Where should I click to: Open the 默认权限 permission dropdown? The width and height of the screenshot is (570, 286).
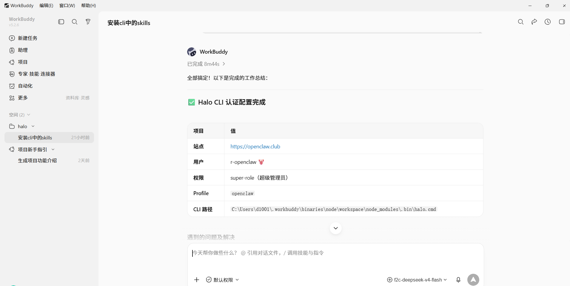223,280
